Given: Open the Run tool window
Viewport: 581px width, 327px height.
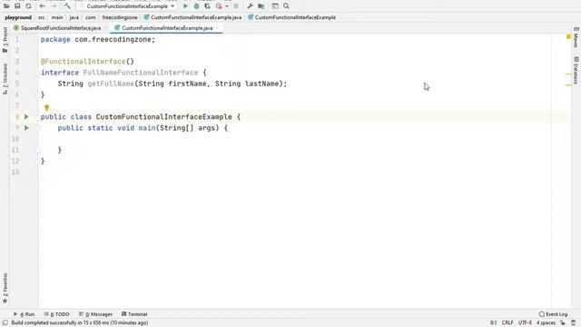Looking at the screenshot, I should coord(25,314).
